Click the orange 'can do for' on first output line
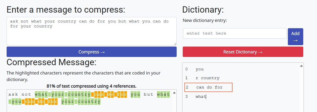 click(x=111, y=94)
